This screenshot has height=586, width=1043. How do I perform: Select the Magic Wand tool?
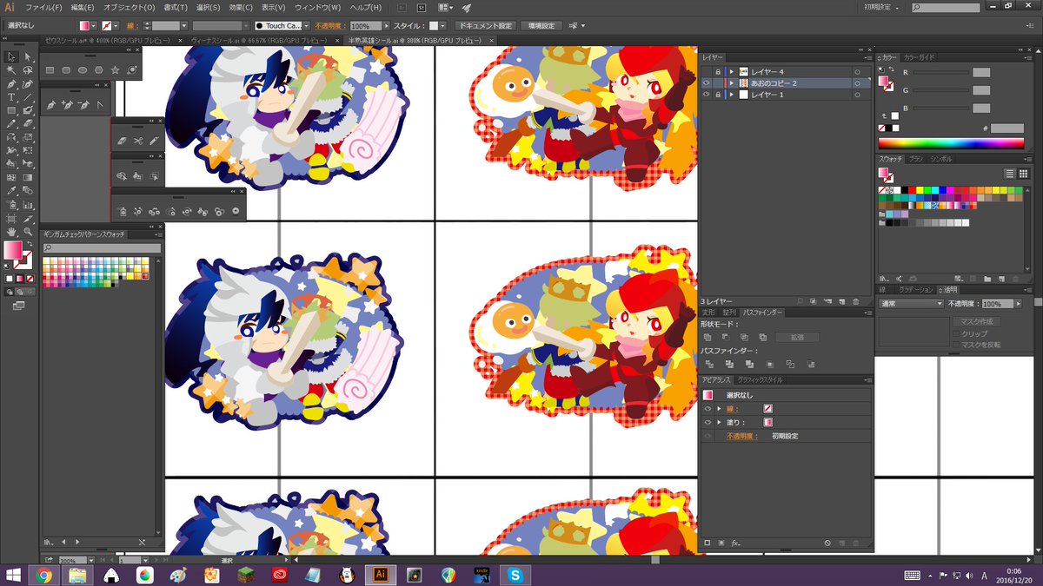pos(11,70)
